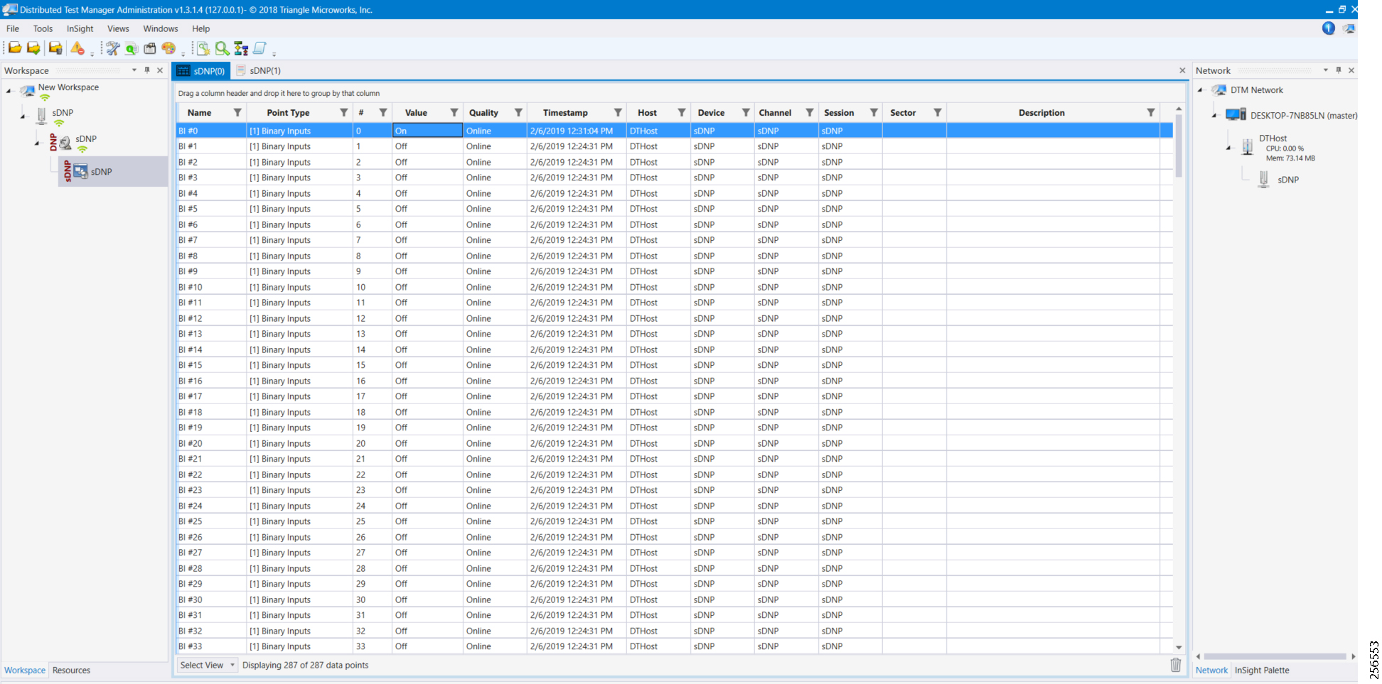Viewport: 1382px width, 684px height.
Task: Filter the Channel column
Action: [810, 112]
